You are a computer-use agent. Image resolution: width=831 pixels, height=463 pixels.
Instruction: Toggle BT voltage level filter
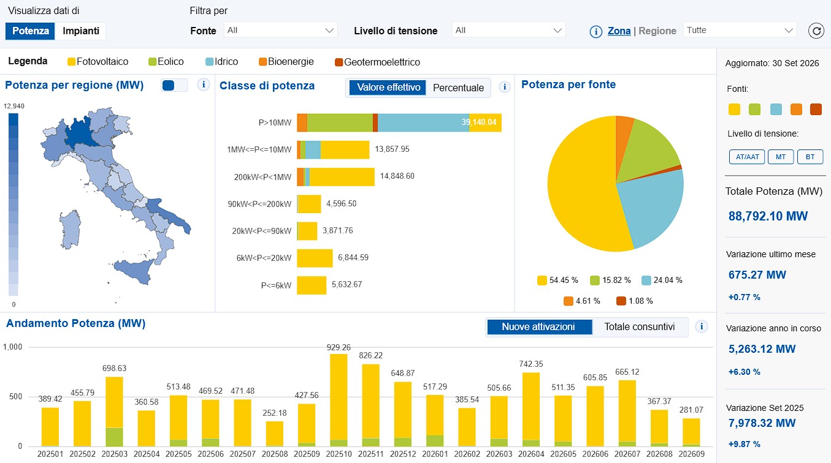click(810, 157)
